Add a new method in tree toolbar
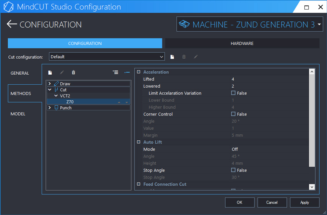 click(50, 72)
